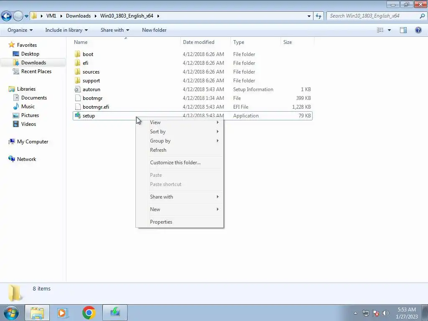Screen dimensions: 428x321
Task: Open the Music library
Action: (28, 107)
